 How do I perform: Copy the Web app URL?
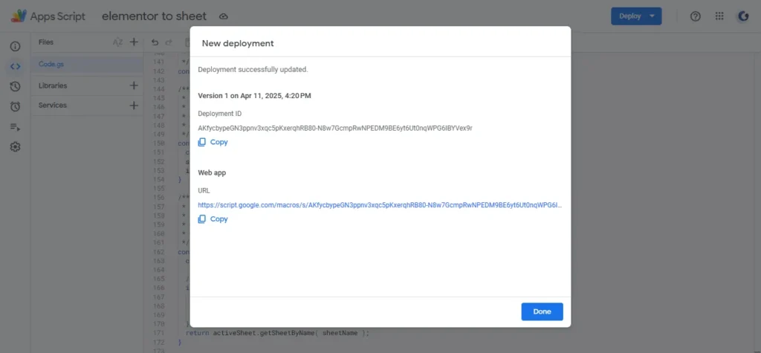click(x=213, y=219)
